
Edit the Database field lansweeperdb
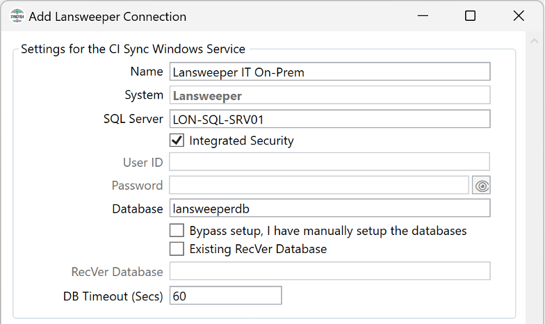pyautogui.click(x=330, y=209)
